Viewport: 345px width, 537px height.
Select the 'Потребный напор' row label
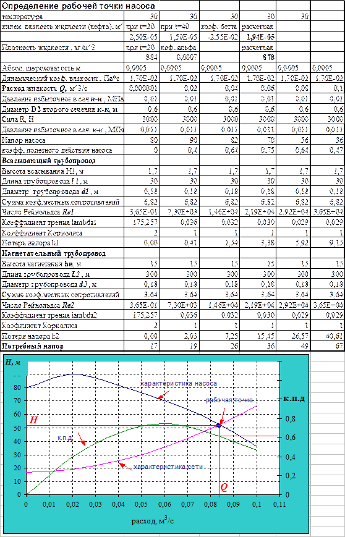[33, 346]
